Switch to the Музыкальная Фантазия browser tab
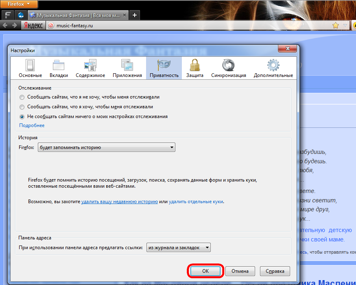356x285 pixels. pos(77,15)
